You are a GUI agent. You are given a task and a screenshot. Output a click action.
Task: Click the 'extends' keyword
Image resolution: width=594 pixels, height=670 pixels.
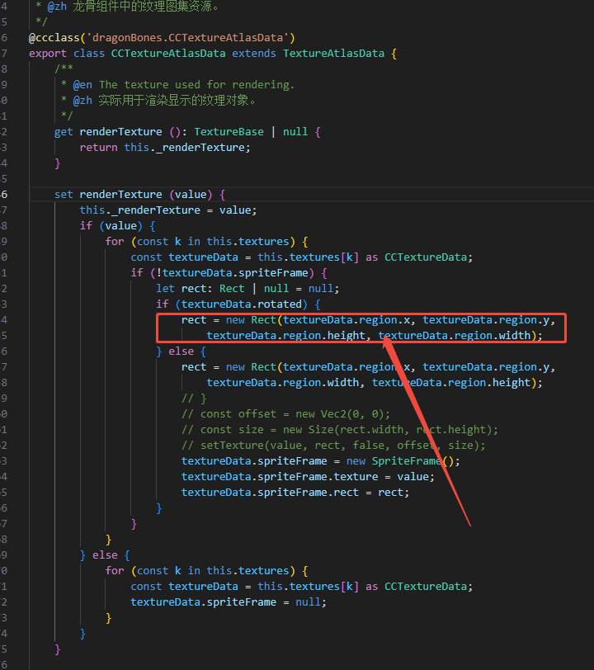(x=254, y=54)
